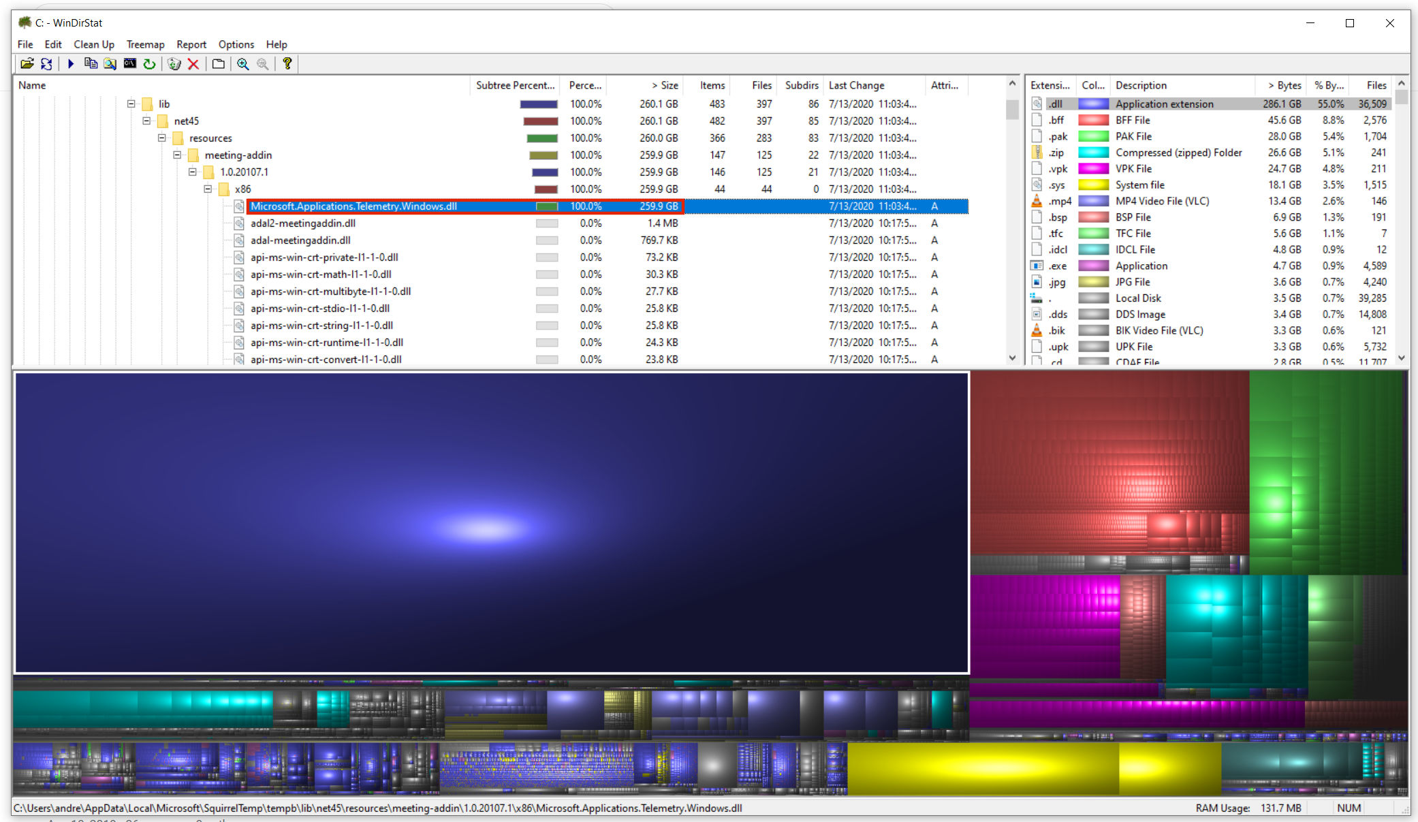The image size is (1418, 822).
Task: Click the red X permanent delete icon
Action: (193, 64)
